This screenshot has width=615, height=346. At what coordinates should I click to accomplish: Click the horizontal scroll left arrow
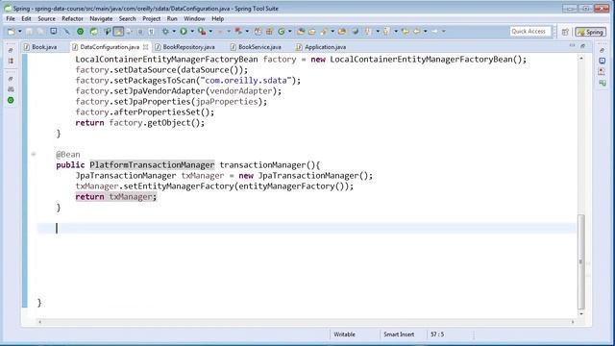click(x=39, y=322)
